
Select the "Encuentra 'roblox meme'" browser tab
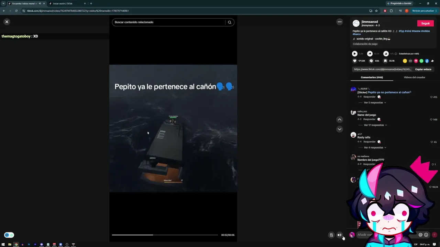click(x=26, y=3)
